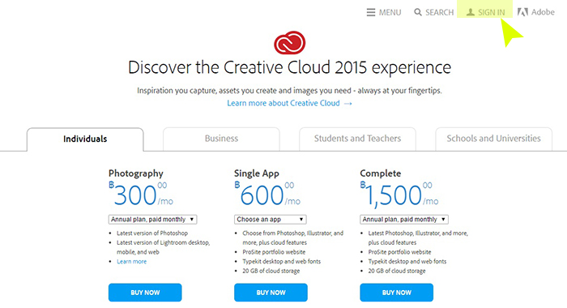Open the MENU text label
Image resolution: width=567 pixels, height=308 pixels.
[390, 13]
